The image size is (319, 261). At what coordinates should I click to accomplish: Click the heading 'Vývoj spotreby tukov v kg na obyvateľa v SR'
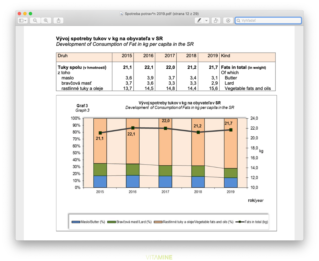pyautogui.click(x=109, y=39)
